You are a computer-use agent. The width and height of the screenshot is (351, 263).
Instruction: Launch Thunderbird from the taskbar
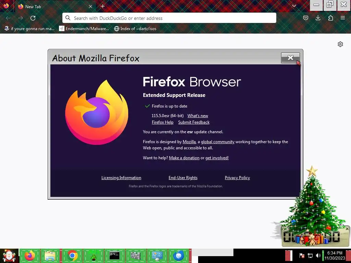[178, 255]
